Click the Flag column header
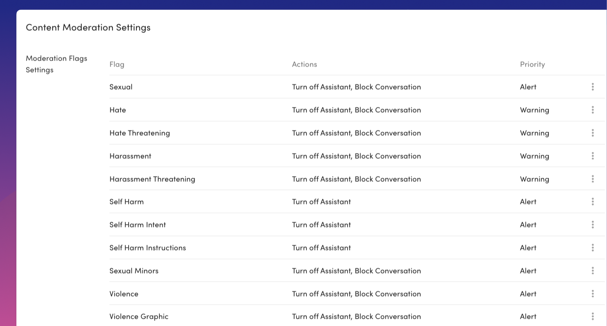This screenshot has width=607, height=326. pos(117,64)
